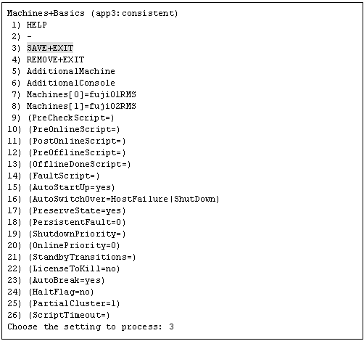This screenshot has height=341, width=364.
Task: Pick the AdditionalMachine option
Action: click(x=71, y=71)
